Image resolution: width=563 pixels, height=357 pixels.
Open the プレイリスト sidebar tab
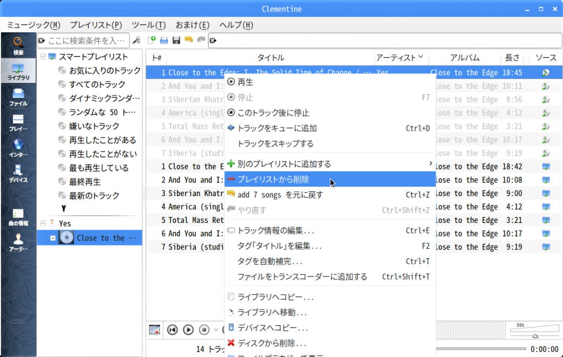coord(18,122)
